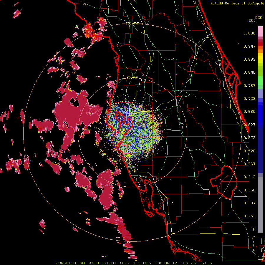Click the 0.840 legend value

(x=249, y=72)
